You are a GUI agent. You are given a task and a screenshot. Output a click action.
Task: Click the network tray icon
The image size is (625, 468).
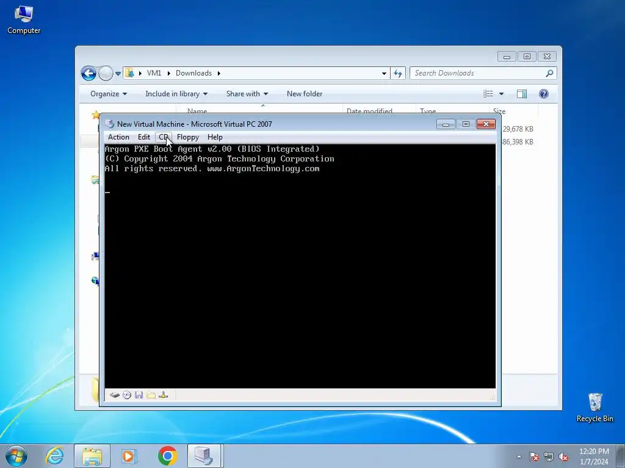(549, 456)
